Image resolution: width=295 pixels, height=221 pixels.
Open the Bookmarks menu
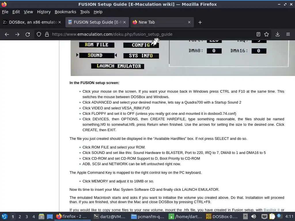point(65,12)
